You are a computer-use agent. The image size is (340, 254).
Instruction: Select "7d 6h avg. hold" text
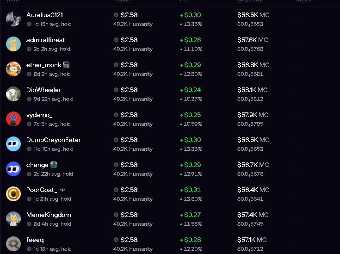coord(52,124)
